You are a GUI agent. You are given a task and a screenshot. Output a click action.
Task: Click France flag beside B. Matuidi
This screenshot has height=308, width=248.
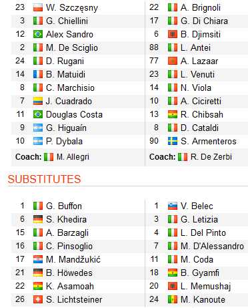pyautogui.click(x=38, y=74)
